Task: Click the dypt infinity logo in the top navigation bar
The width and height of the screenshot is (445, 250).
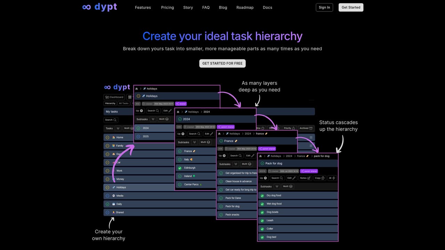Action: (x=99, y=7)
